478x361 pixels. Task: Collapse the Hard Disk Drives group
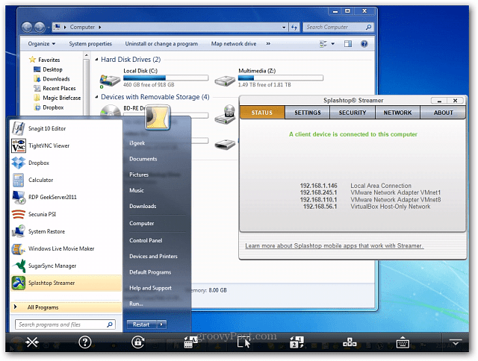(x=96, y=60)
